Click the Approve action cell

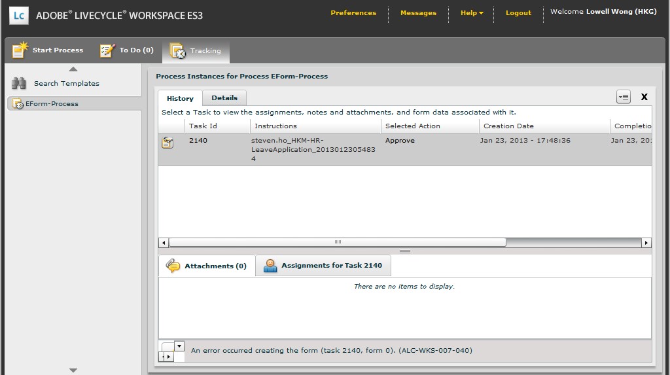point(400,140)
